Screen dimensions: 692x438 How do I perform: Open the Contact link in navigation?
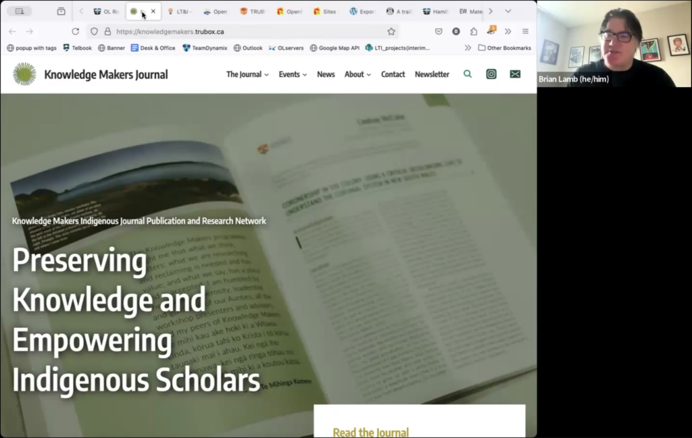coord(393,74)
